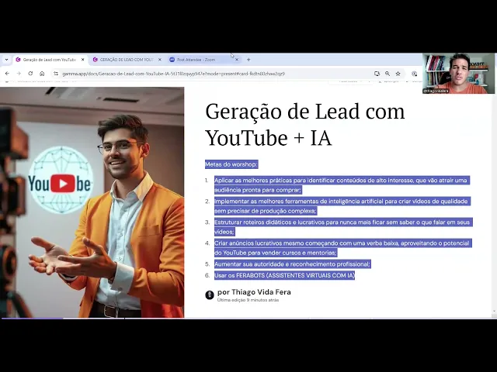
Task: Open the zoom magnifier icon in address bar
Action: 388,74
